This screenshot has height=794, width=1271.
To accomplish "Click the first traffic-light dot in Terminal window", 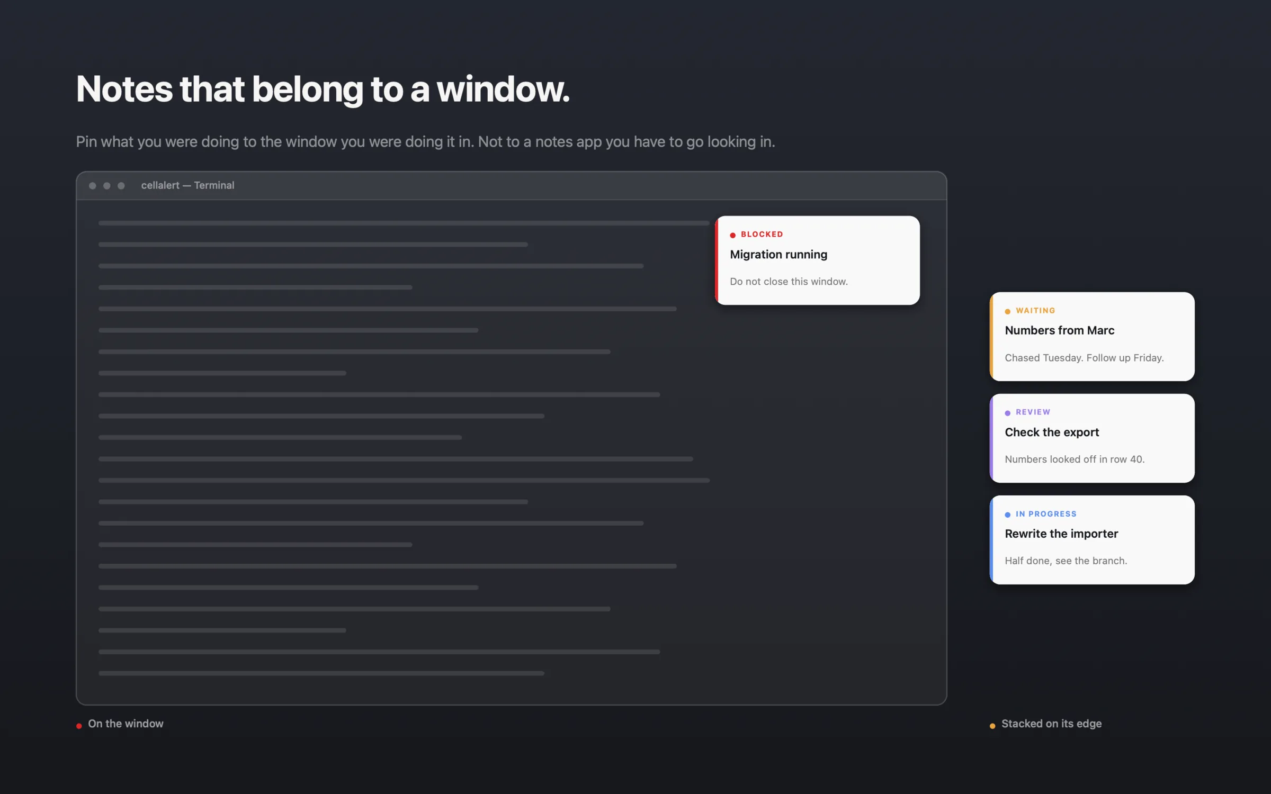I will coord(92,186).
